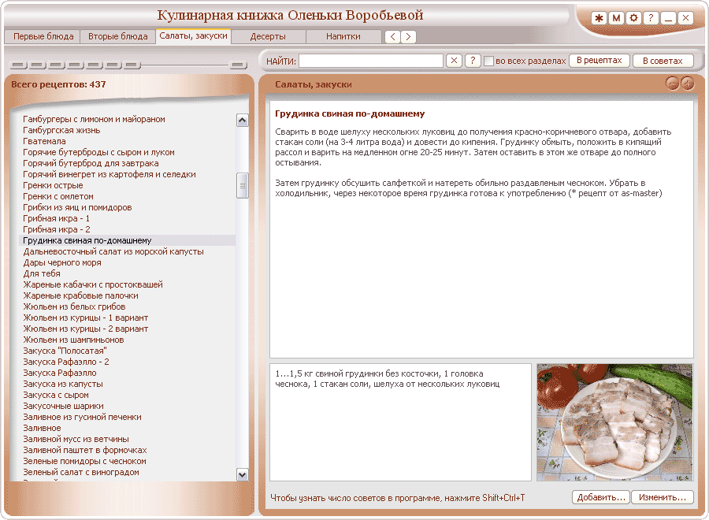Screen dimensions: 709x520
Task: Click the Добавить... button
Action: coord(601,497)
